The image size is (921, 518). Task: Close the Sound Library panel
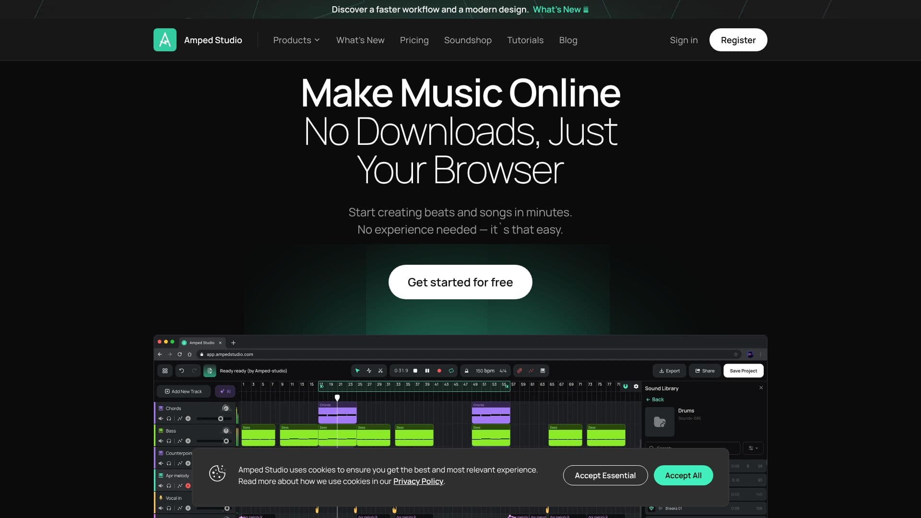pos(761,388)
